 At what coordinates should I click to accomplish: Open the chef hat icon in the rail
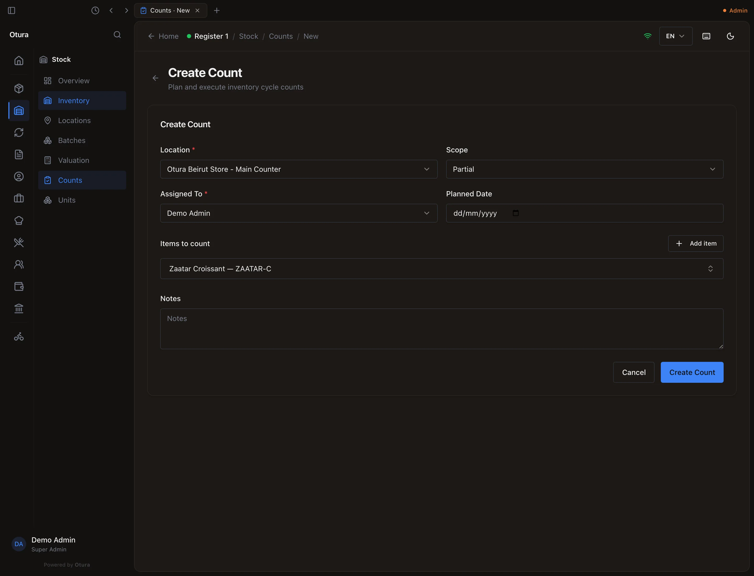click(x=19, y=220)
